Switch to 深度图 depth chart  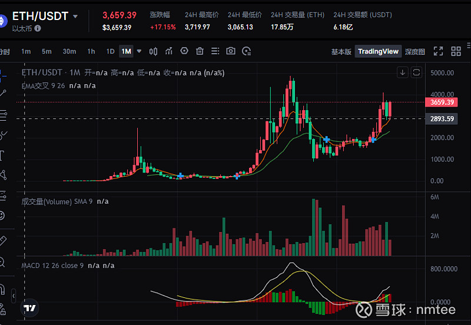click(x=415, y=52)
